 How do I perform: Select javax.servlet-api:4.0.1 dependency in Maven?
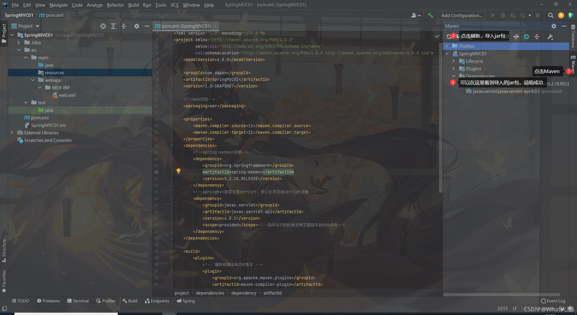514,91
